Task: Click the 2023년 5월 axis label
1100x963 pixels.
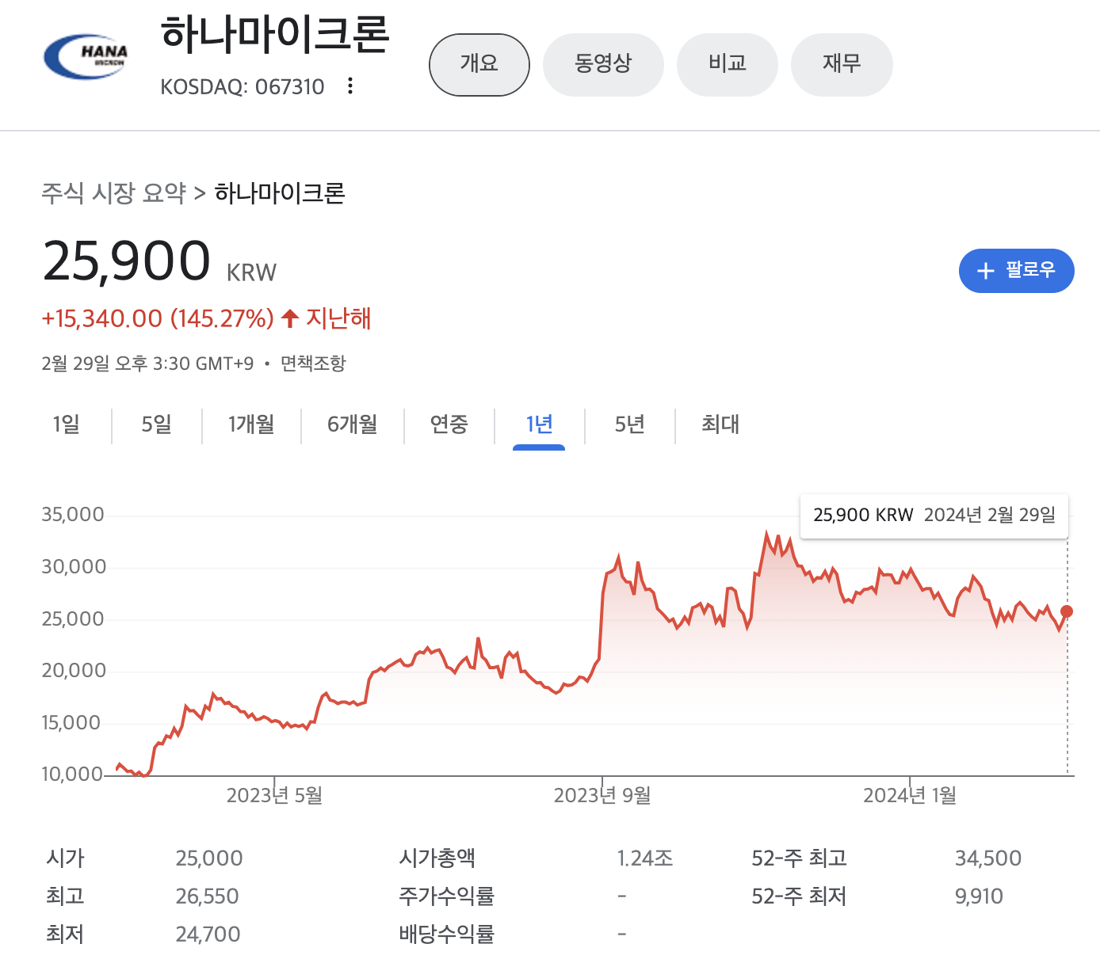Action: click(275, 795)
